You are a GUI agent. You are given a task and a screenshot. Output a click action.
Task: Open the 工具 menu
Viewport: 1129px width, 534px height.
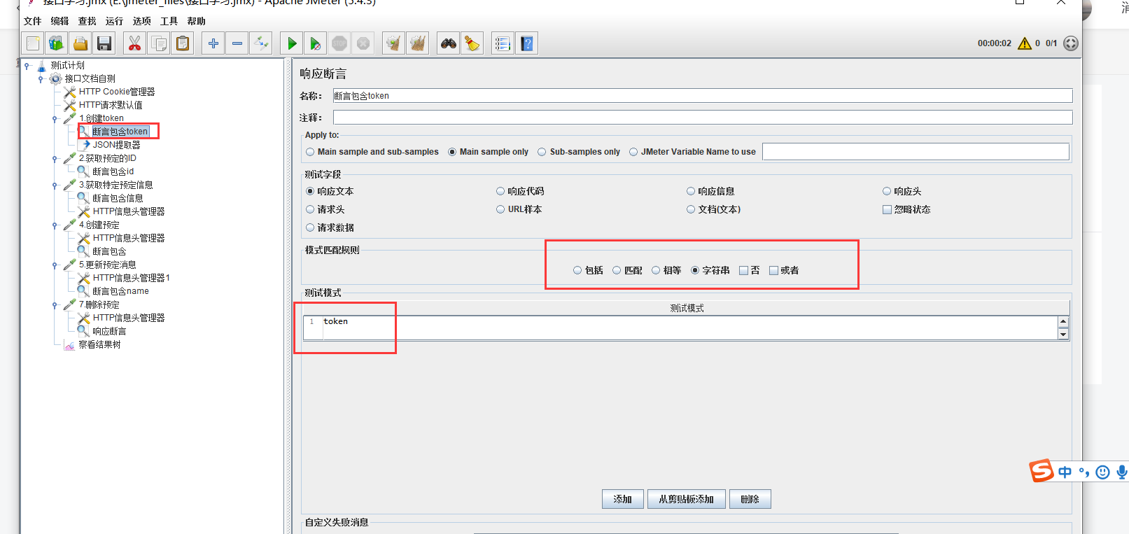pyautogui.click(x=169, y=21)
